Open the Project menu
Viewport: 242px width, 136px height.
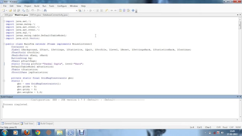(28, 6)
